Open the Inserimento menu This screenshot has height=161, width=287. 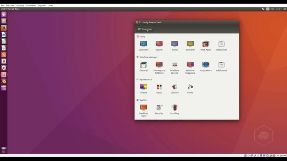tap(31, 6)
